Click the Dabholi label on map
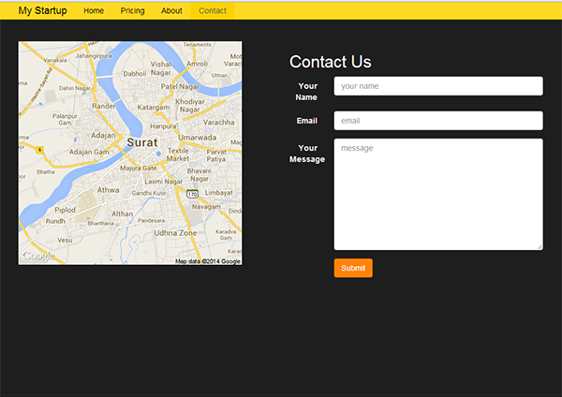 [135, 74]
